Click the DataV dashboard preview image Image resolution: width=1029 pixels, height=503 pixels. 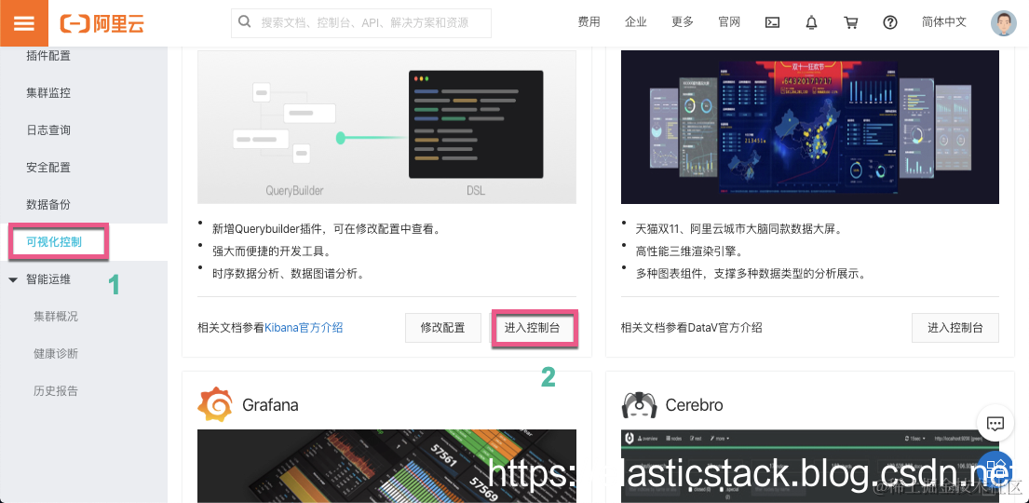pos(810,127)
